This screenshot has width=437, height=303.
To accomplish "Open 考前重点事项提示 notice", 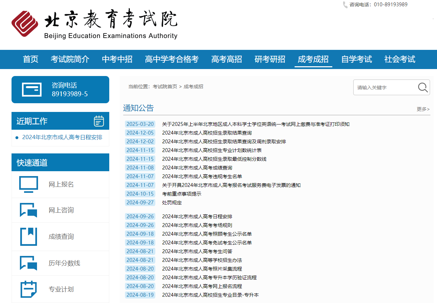I will [x=182, y=194].
